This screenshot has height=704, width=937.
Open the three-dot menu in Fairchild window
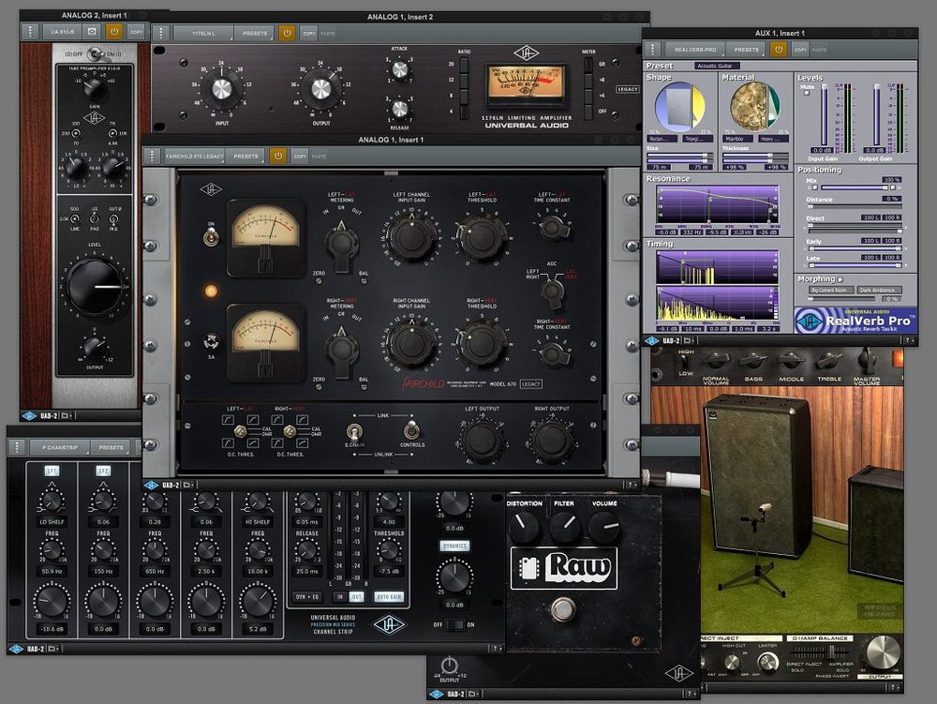(x=152, y=156)
